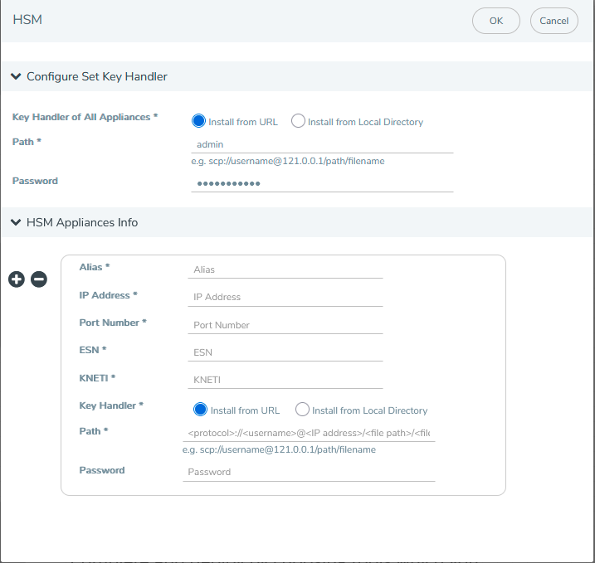The image size is (595, 563).
Task: Click the OK button
Action: [496, 21]
